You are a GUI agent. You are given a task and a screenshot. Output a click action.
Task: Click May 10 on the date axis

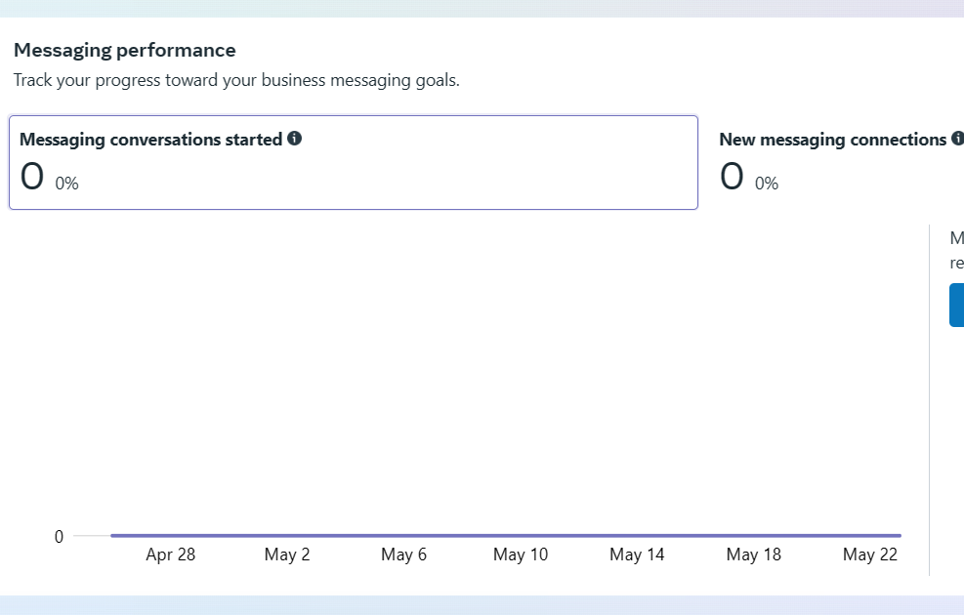[521, 554]
